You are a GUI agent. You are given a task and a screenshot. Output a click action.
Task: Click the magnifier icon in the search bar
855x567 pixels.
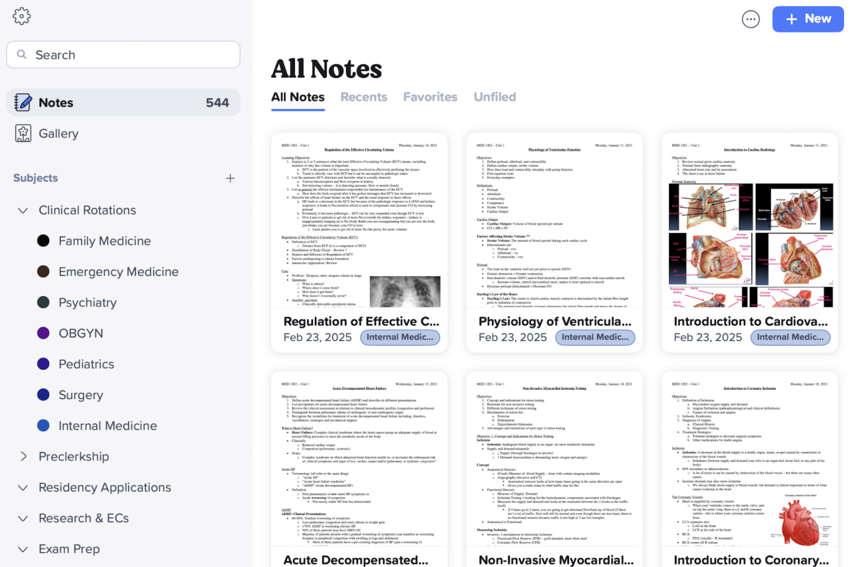click(22, 54)
